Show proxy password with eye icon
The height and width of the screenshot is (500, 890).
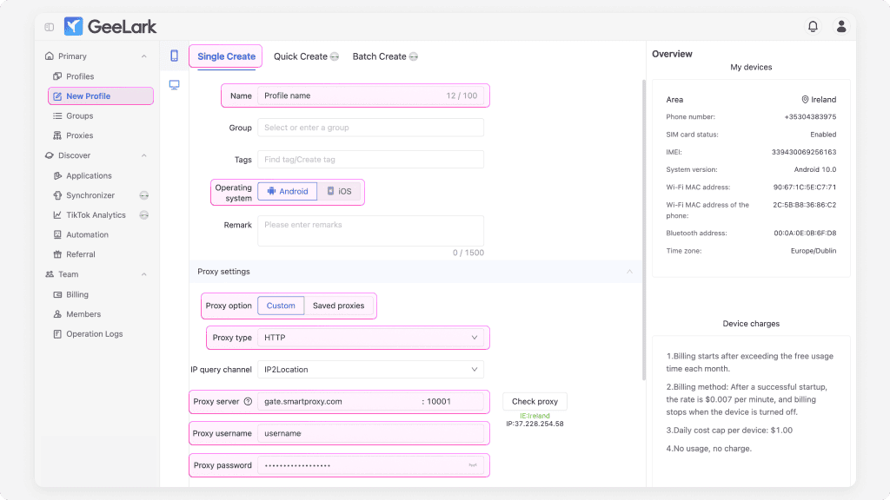click(x=473, y=466)
